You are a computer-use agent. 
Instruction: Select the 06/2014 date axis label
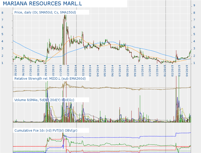(113, 71)
